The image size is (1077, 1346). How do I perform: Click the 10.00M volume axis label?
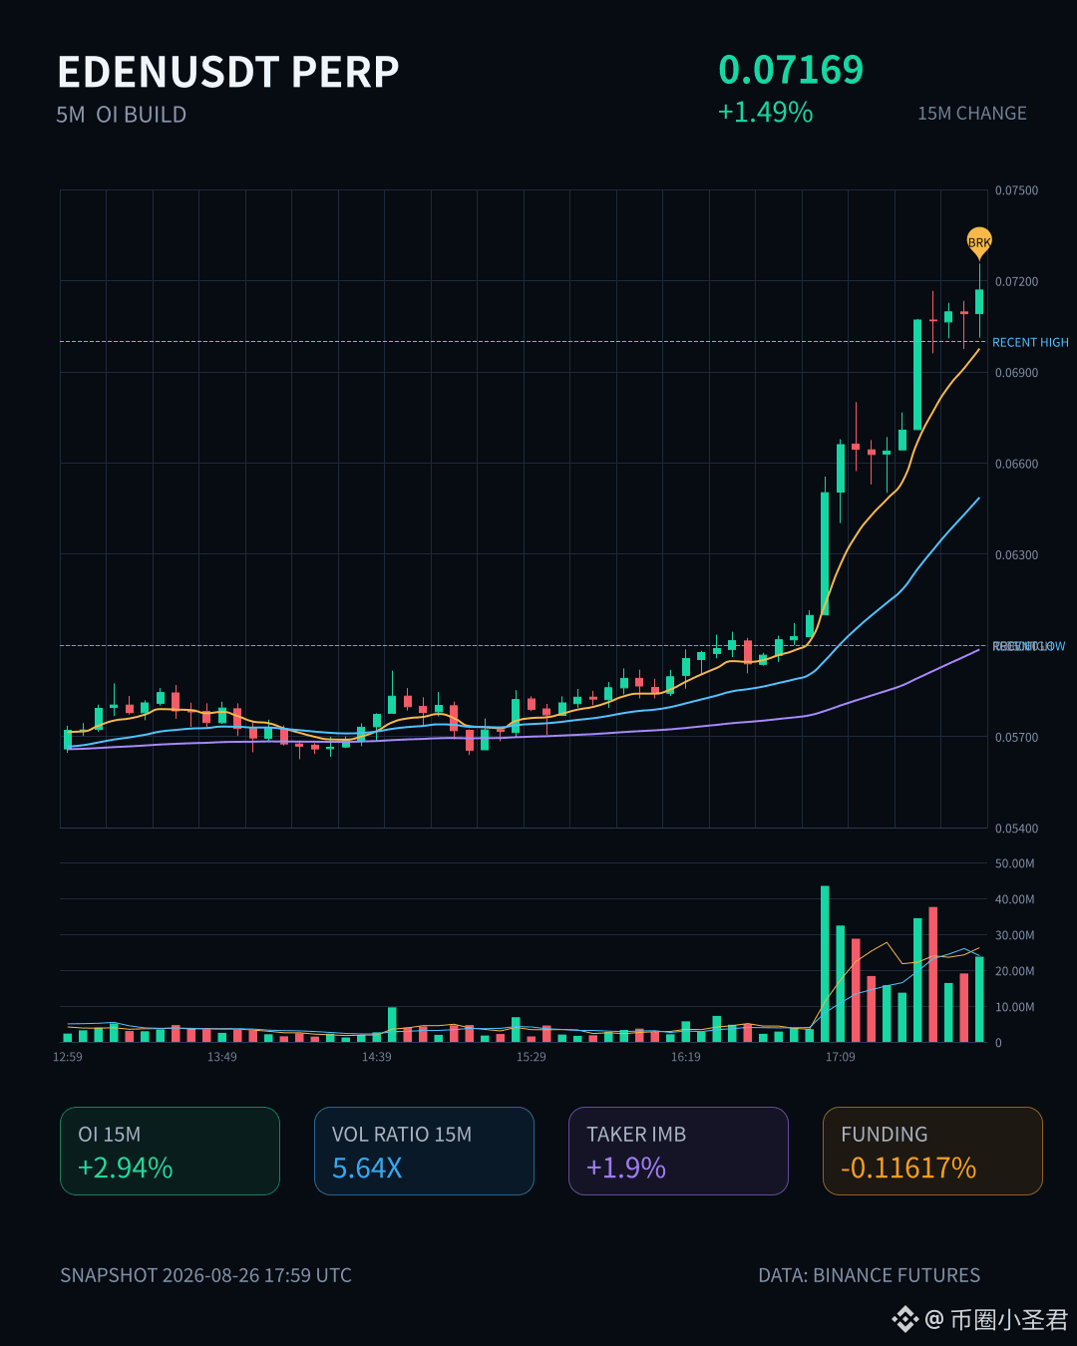coord(1014,1007)
